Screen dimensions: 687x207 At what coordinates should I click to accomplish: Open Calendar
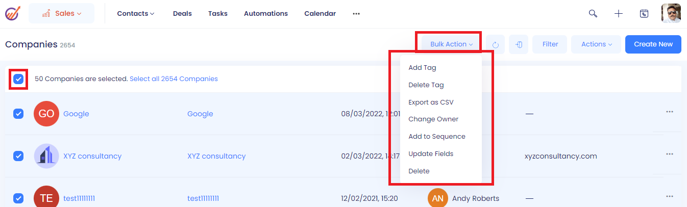click(x=320, y=14)
